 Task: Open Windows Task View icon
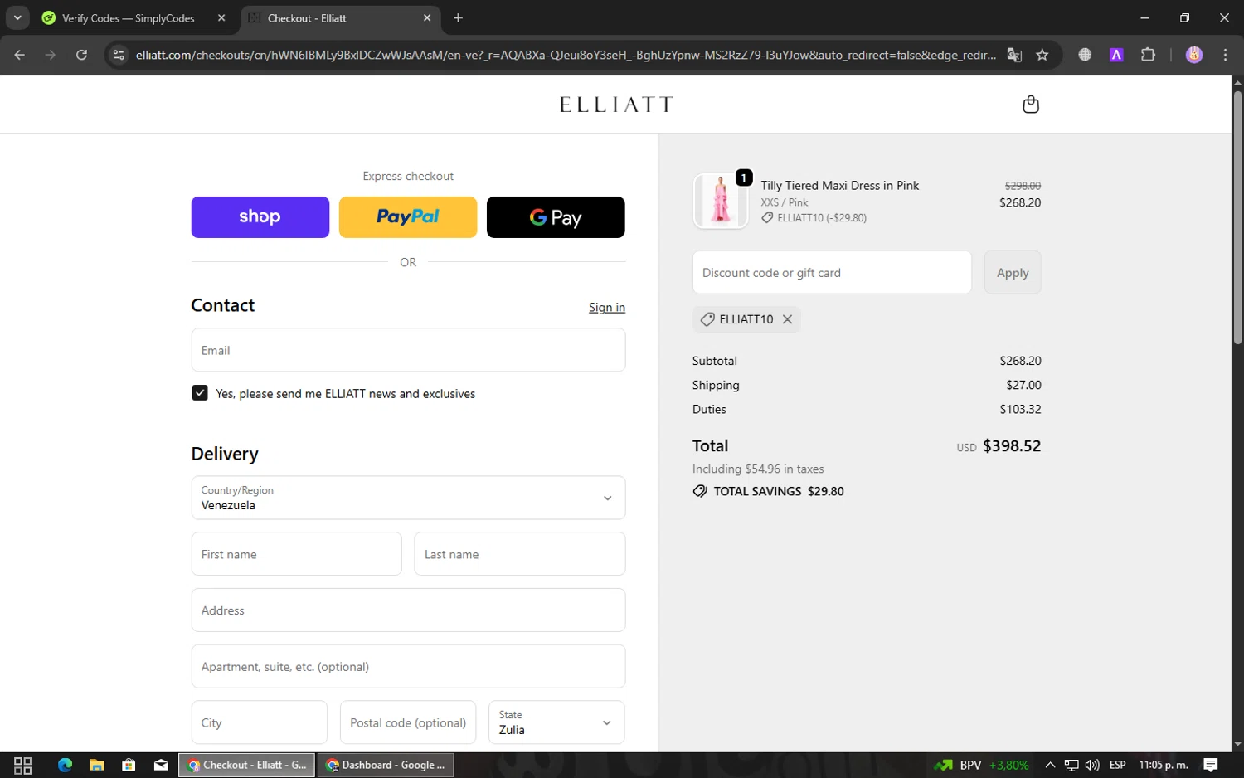point(23,765)
